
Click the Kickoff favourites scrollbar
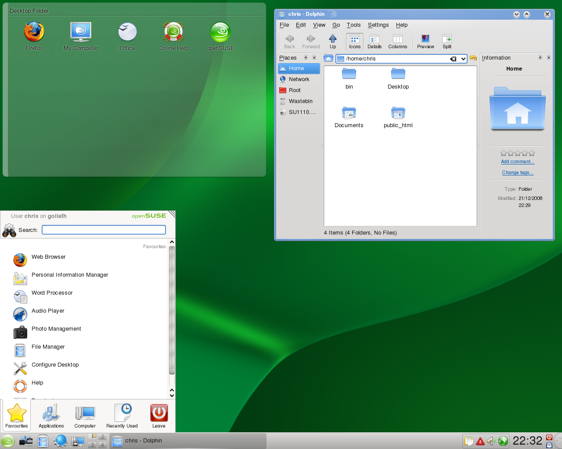click(x=172, y=310)
